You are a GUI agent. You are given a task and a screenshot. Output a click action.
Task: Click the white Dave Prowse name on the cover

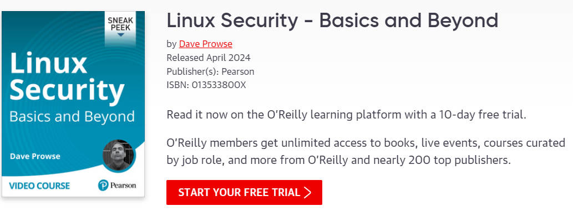[x=35, y=156]
